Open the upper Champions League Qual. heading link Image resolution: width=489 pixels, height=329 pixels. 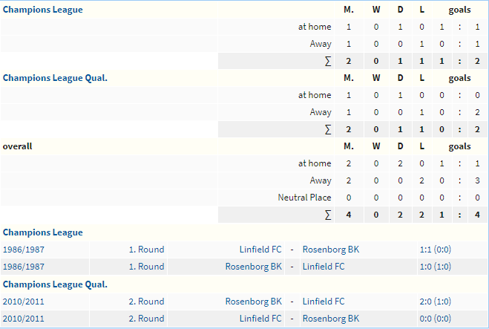tap(55, 78)
